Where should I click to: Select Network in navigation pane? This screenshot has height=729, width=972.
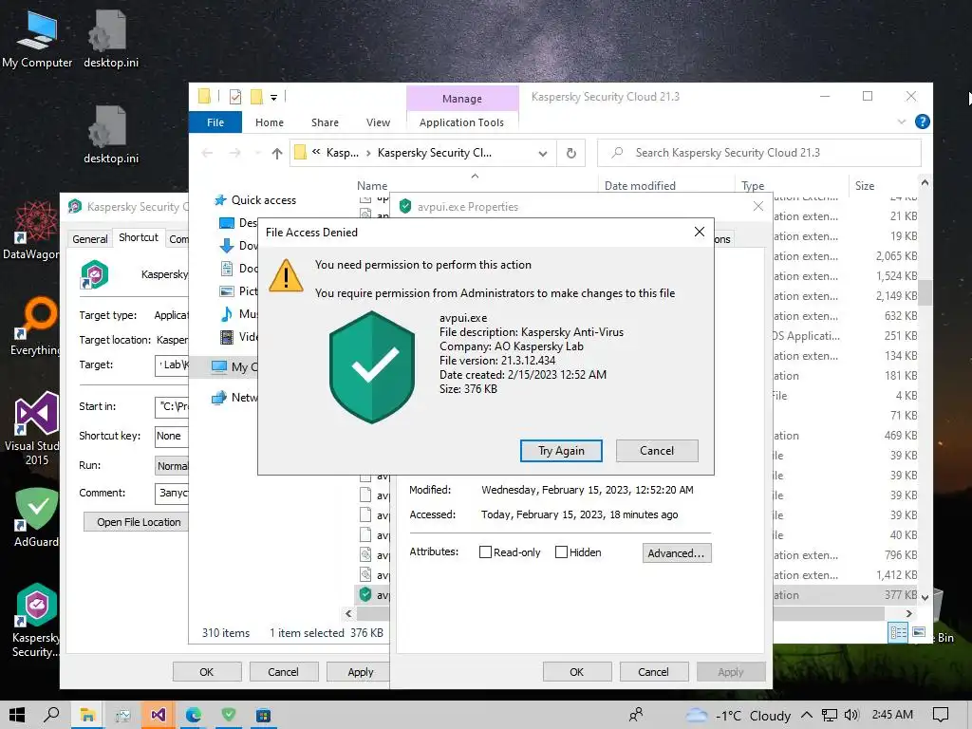click(235, 398)
